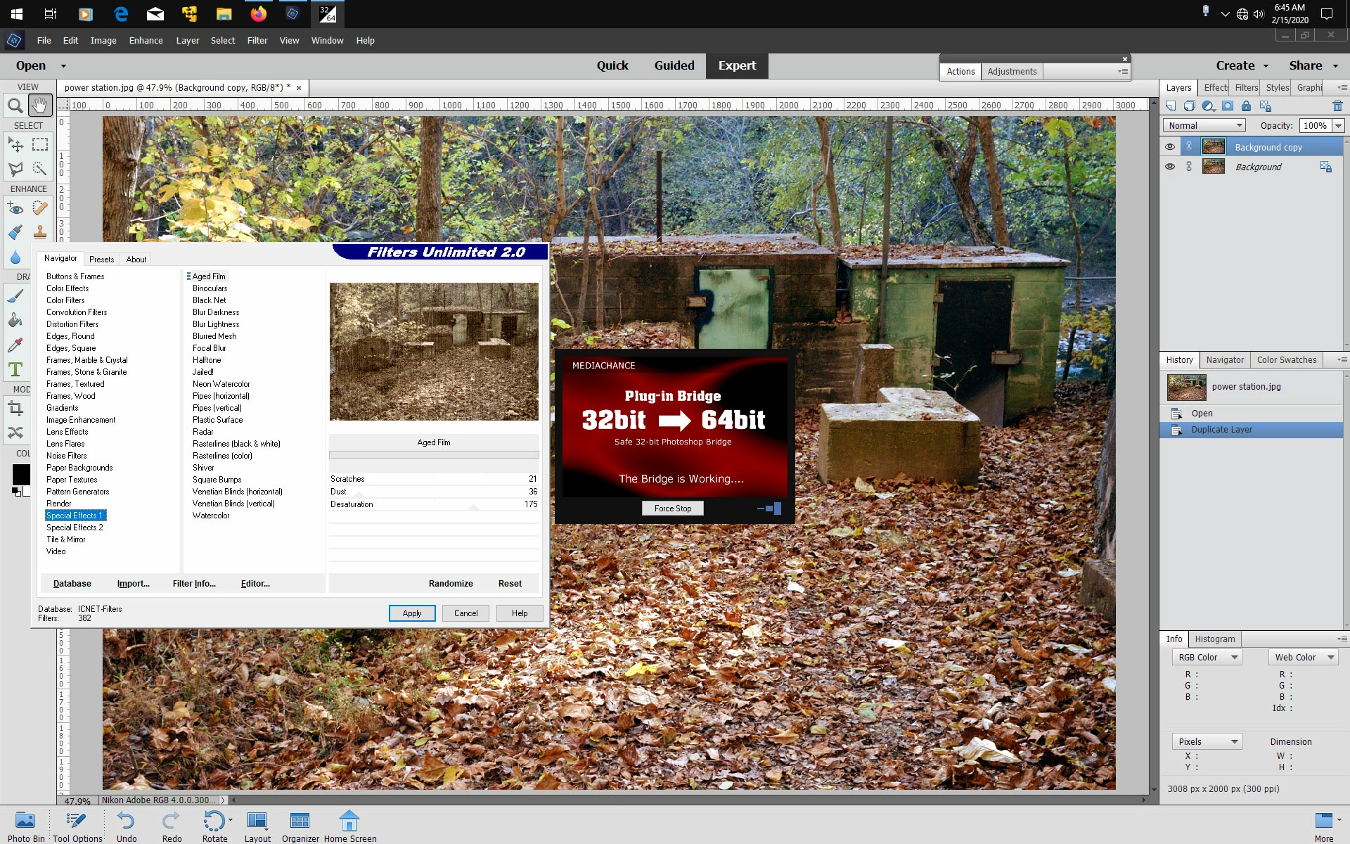Adjust the Desaturation slider

pos(473,506)
